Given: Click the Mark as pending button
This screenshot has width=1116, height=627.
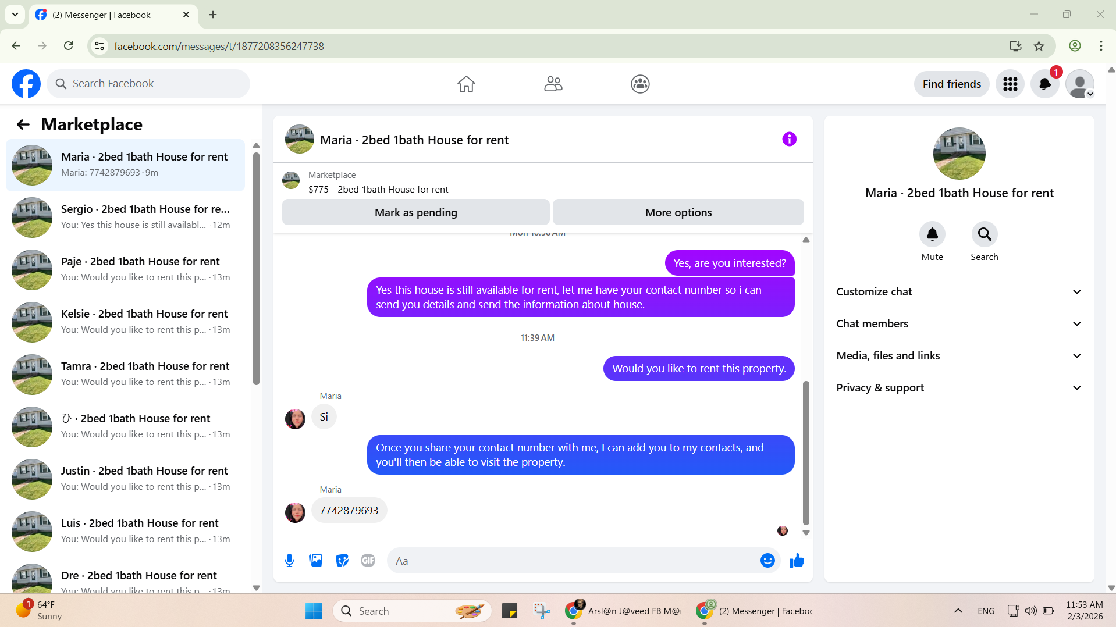Looking at the screenshot, I should 416,213.
